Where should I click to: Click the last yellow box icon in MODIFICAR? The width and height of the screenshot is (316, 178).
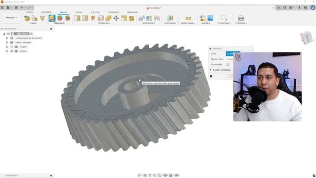coord(132,18)
